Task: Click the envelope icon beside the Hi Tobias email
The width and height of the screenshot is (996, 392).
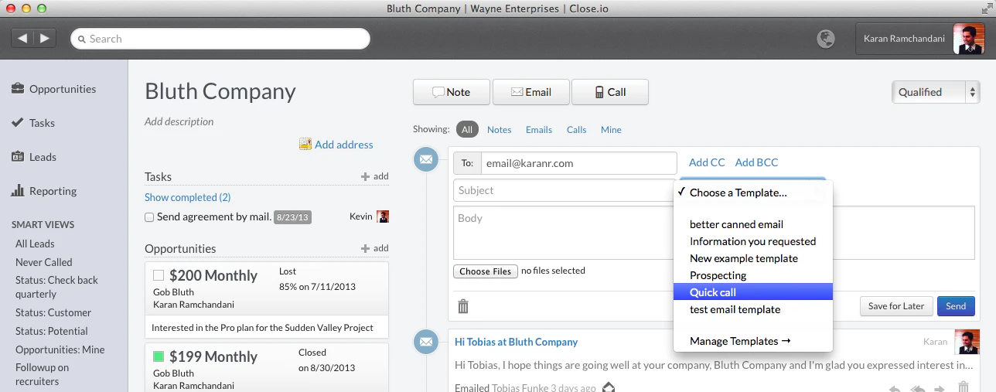Action: 425,342
